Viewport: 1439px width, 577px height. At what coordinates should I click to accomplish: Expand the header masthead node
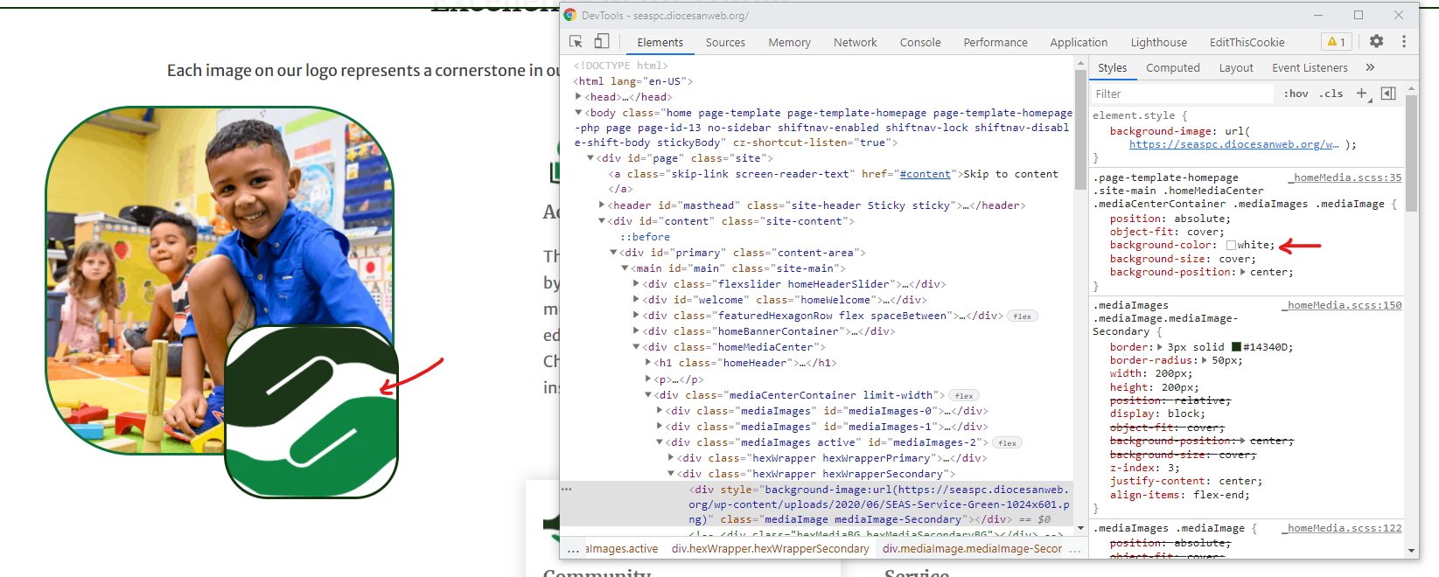[x=602, y=205]
